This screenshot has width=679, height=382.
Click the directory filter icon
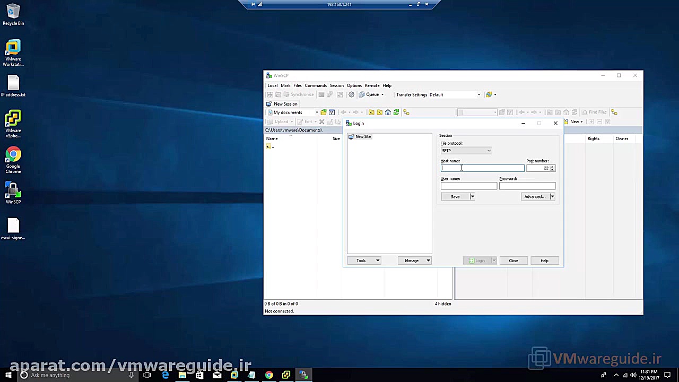point(332,112)
